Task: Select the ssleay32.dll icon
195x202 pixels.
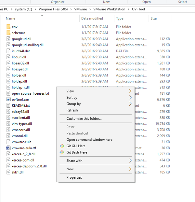Action: point(8,112)
